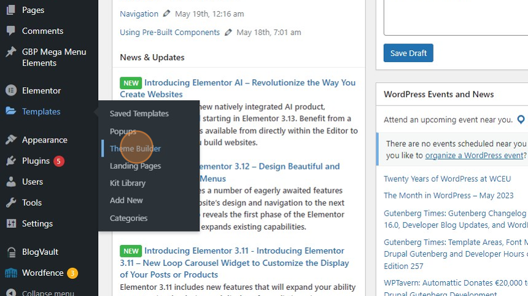Click the Wordfence notification badge 3
Image resolution: width=528 pixels, height=296 pixels.
(72, 273)
